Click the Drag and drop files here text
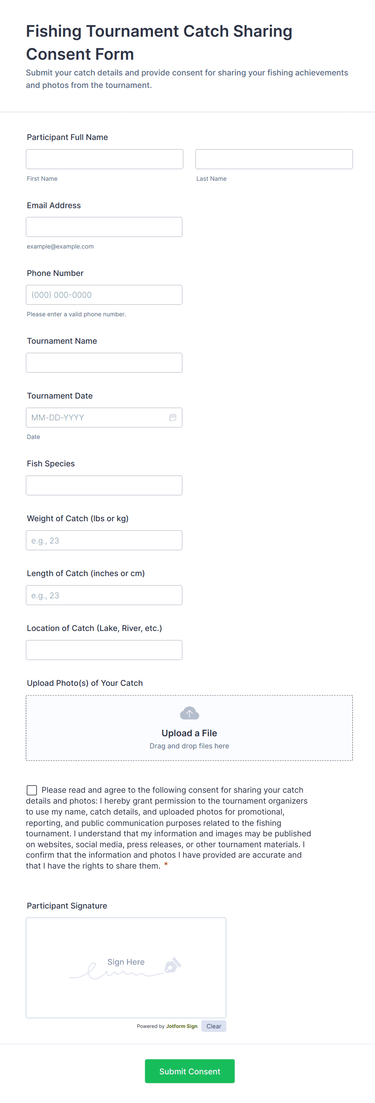The image size is (375, 1103). click(189, 746)
